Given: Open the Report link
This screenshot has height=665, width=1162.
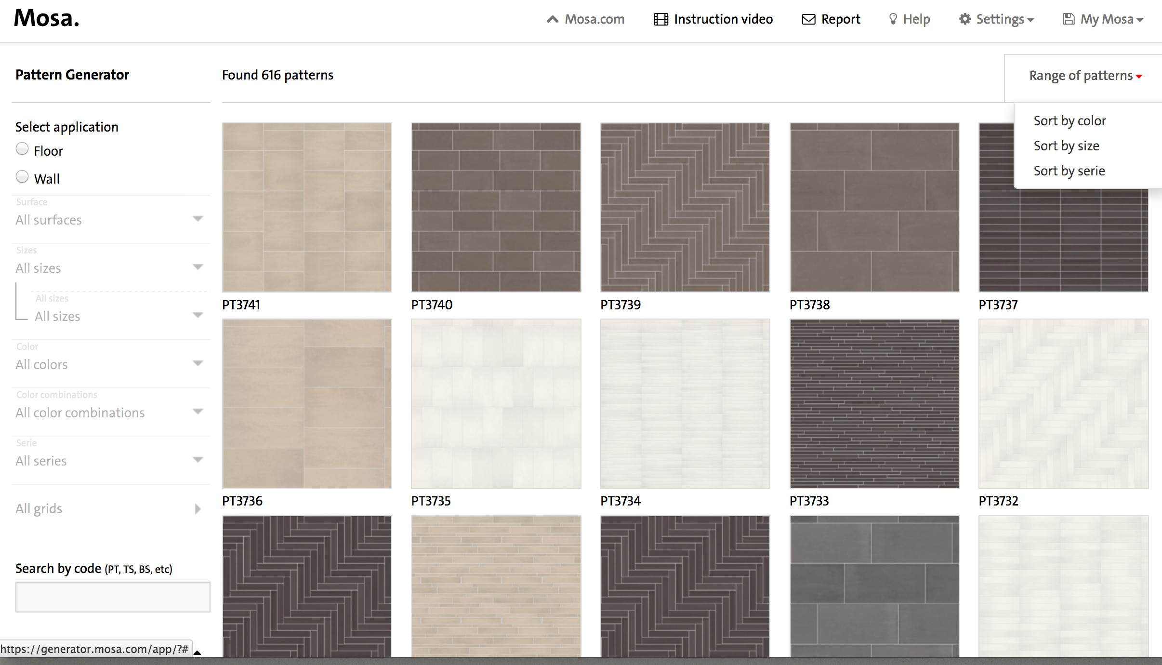Looking at the screenshot, I should 840,19.
